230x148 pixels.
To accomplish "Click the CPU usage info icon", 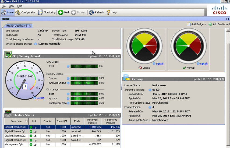I will (68, 66).
